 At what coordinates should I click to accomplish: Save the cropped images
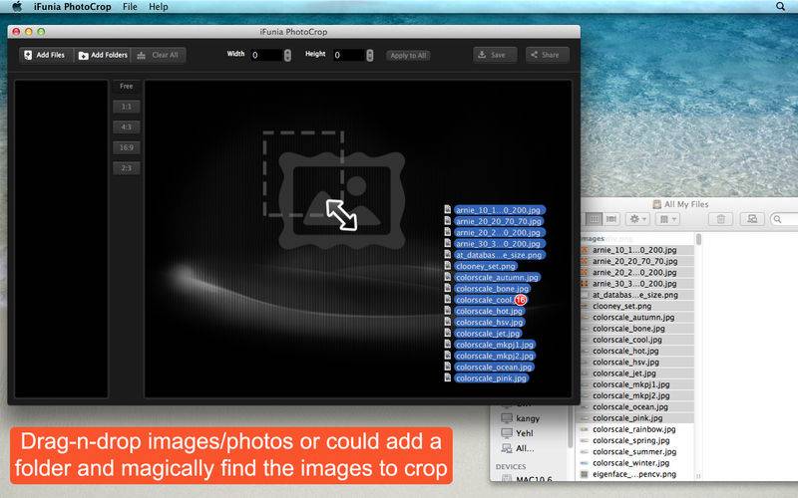click(x=495, y=55)
